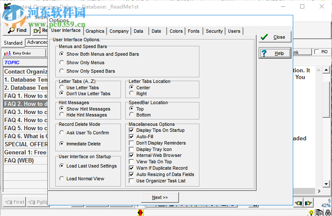Viewport: 332px width, 216px height.
Task: Click the First navigation button
Action: [14, 202]
